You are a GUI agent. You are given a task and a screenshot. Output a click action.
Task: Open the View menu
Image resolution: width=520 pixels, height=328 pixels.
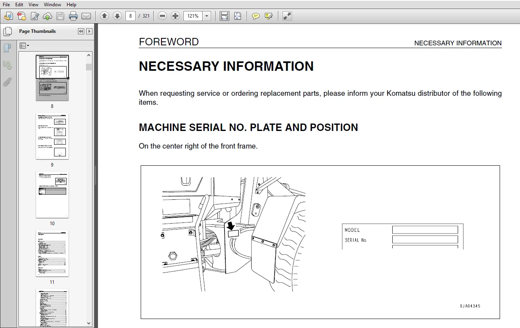[34, 4]
